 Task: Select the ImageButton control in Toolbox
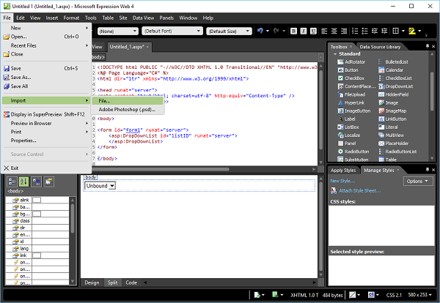tap(357, 111)
